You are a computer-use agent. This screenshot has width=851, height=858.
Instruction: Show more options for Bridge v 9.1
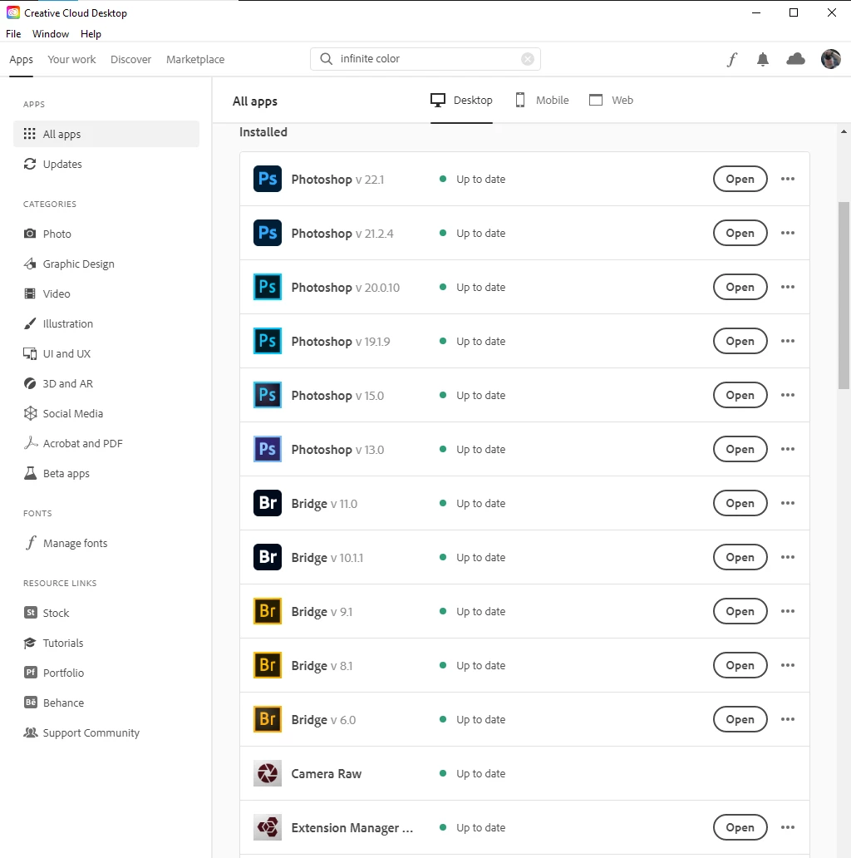788,611
